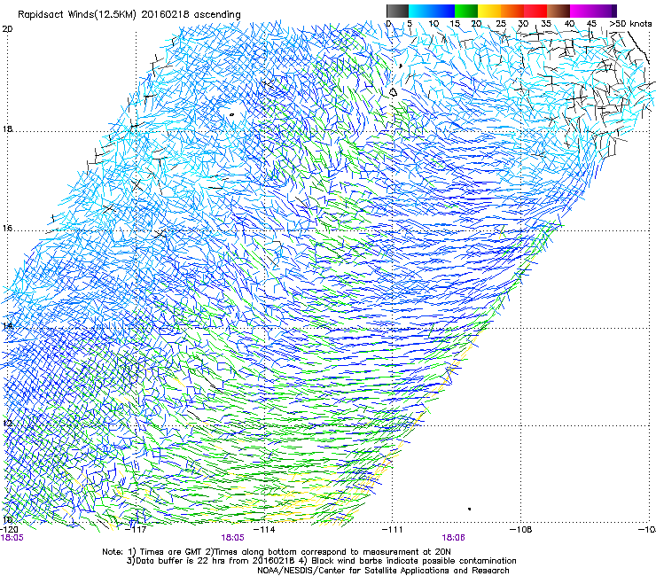Viewport: 656px width, 576px height.
Task: Click the NOAA/NESDIS credit line
Action: tap(383, 571)
